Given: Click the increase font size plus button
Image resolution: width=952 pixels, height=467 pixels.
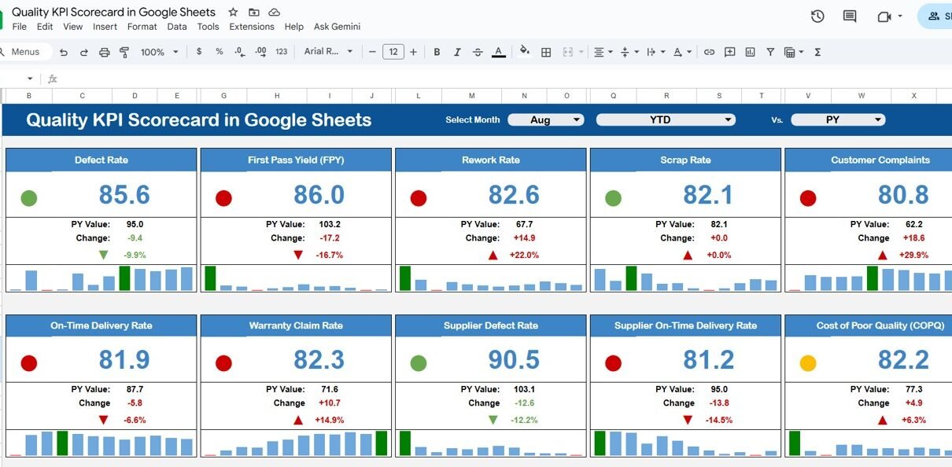Looking at the screenshot, I should pyautogui.click(x=414, y=52).
